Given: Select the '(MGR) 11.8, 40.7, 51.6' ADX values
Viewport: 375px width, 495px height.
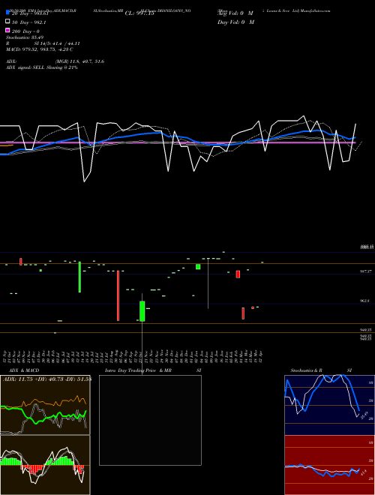Looking at the screenshot, I should [x=79, y=61].
